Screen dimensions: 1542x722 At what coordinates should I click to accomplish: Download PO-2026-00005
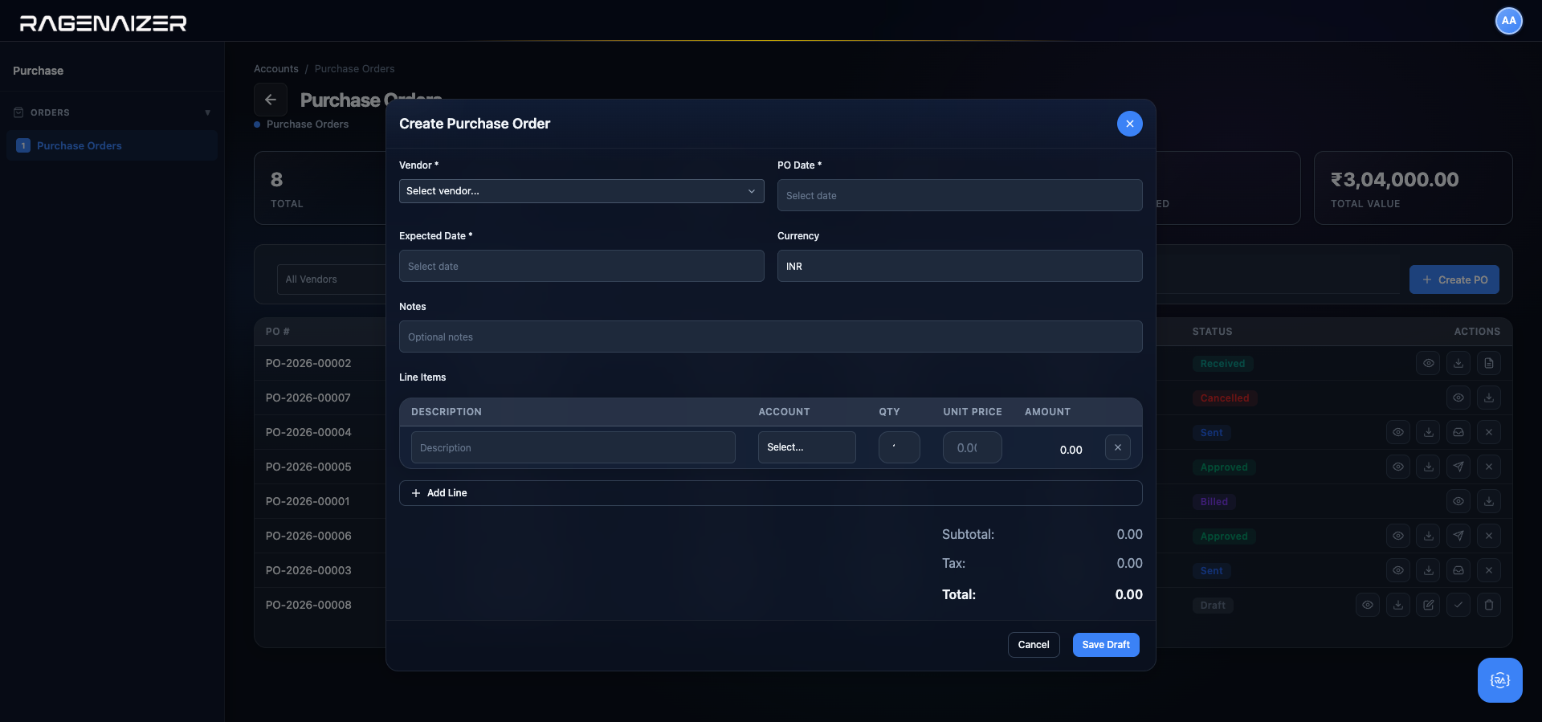pos(1429,467)
